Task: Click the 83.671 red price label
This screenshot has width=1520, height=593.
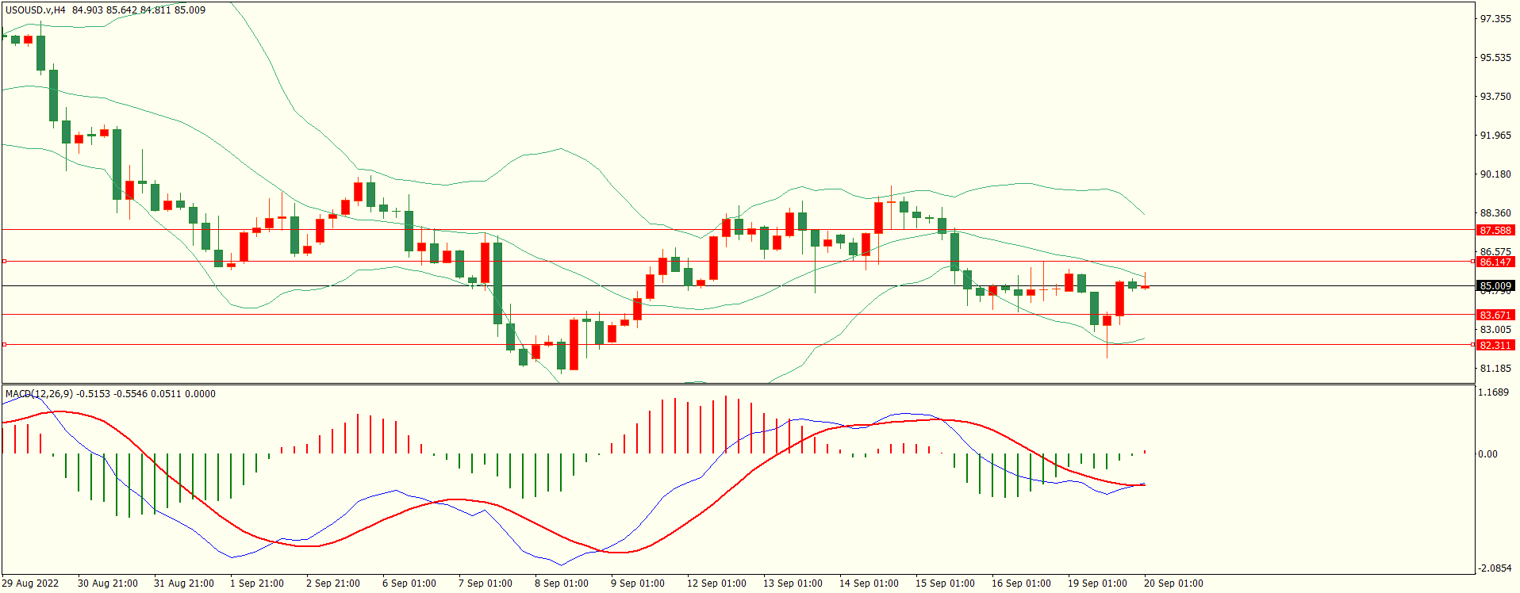Action: [x=1495, y=315]
